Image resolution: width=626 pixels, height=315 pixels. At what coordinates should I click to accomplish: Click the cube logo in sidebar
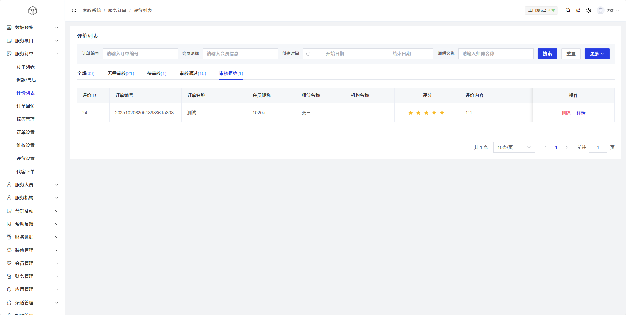coord(33,11)
